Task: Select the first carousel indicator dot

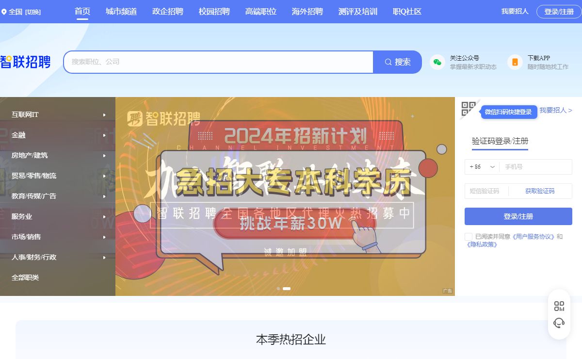Action: pyautogui.click(x=278, y=289)
